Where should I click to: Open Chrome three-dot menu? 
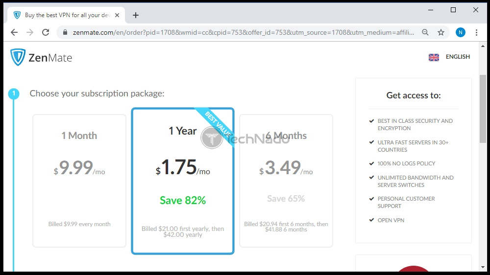coord(476,32)
